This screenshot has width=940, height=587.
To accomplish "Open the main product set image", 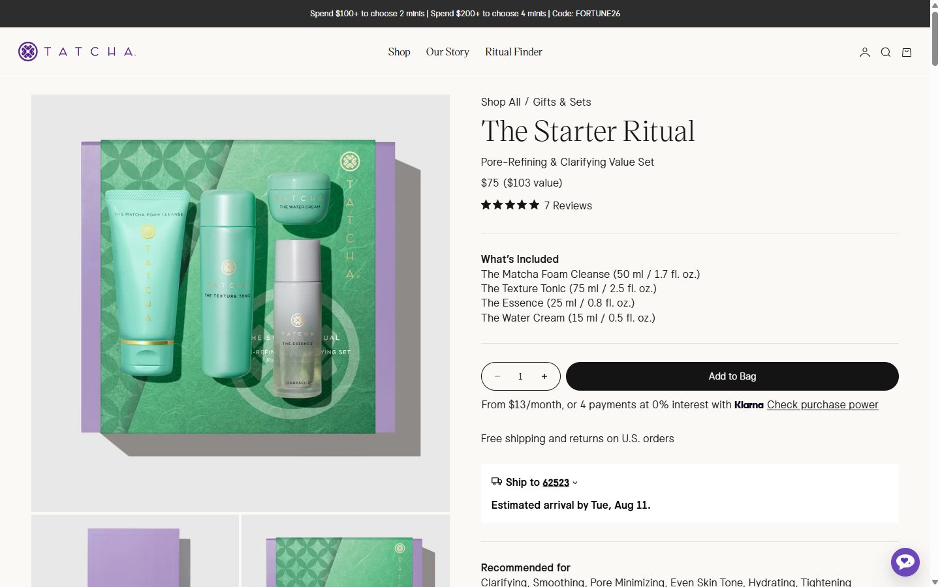I will pyautogui.click(x=240, y=303).
